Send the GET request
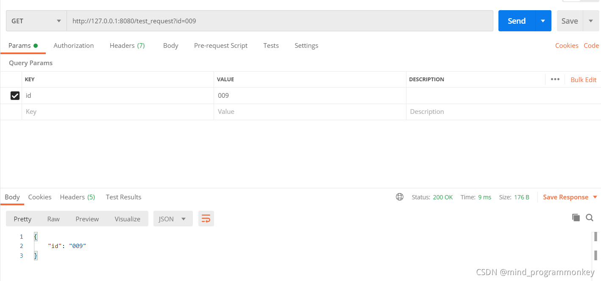The height and width of the screenshot is (281, 601). point(517,21)
